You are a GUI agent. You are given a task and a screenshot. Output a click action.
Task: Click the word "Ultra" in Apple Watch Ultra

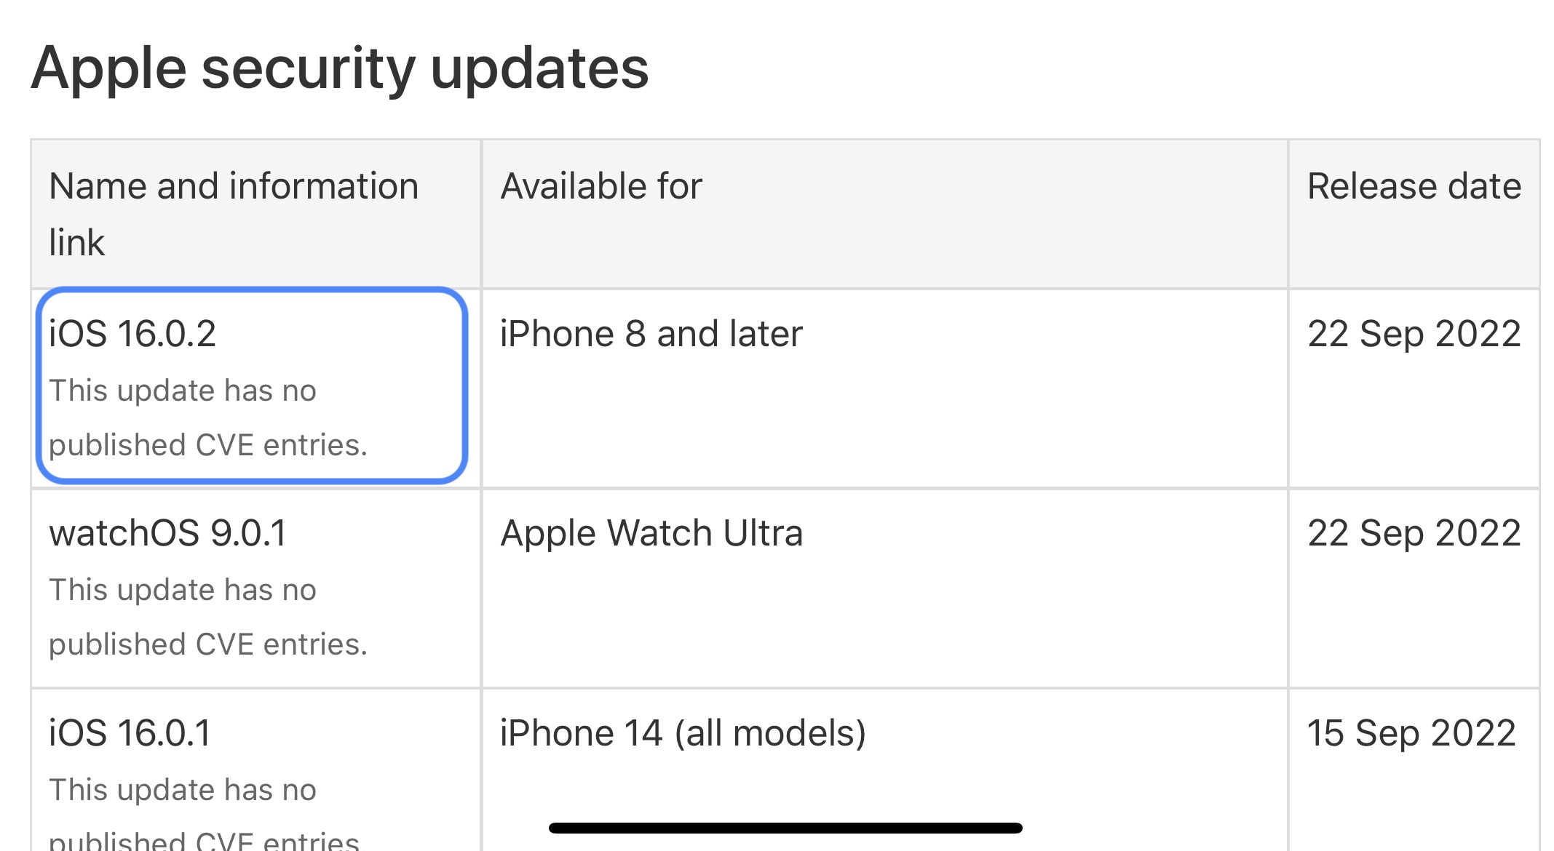click(x=763, y=533)
